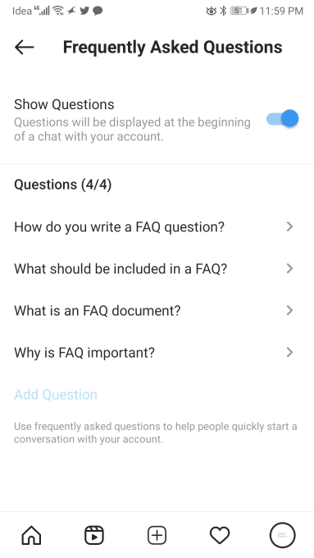Tap the Bluetooth status bar icon
The width and height of the screenshot is (314, 558).
point(223,11)
